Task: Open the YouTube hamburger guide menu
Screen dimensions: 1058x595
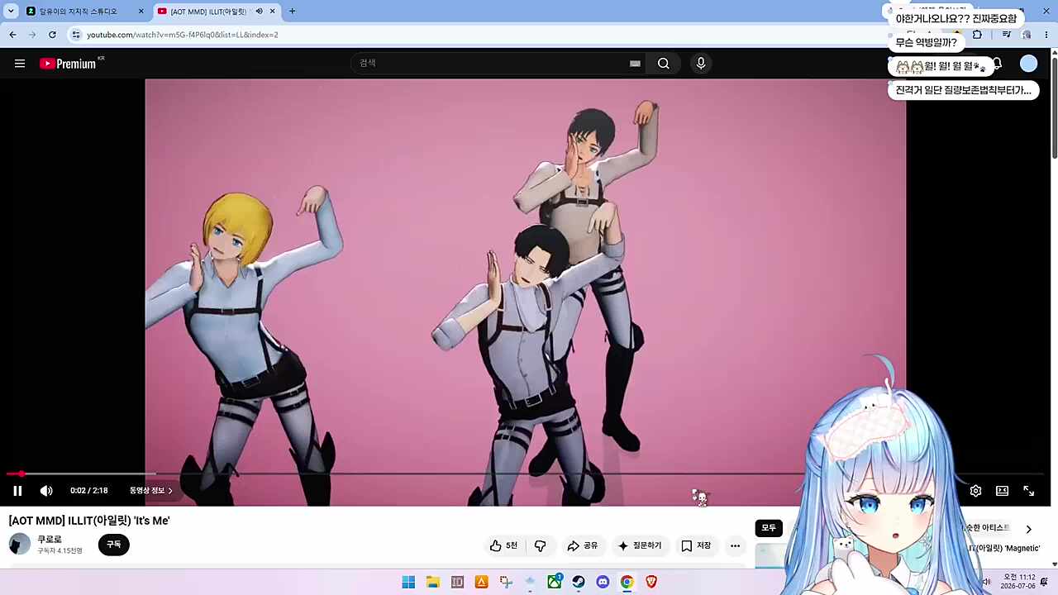Action: point(20,64)
